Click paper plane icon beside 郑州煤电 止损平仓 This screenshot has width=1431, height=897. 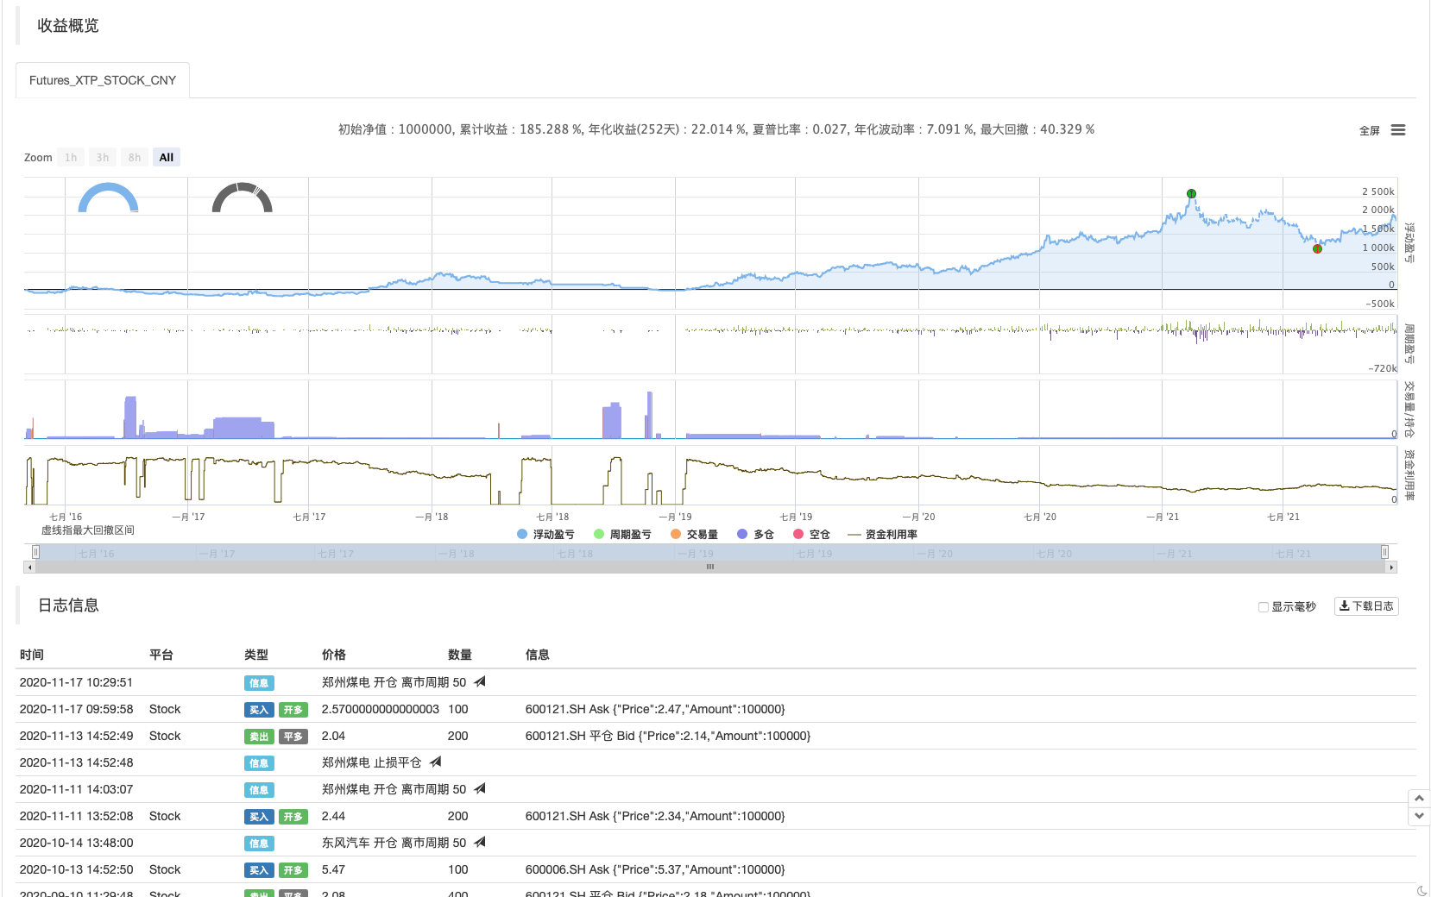pyautogui.click(x=436, y=762)
